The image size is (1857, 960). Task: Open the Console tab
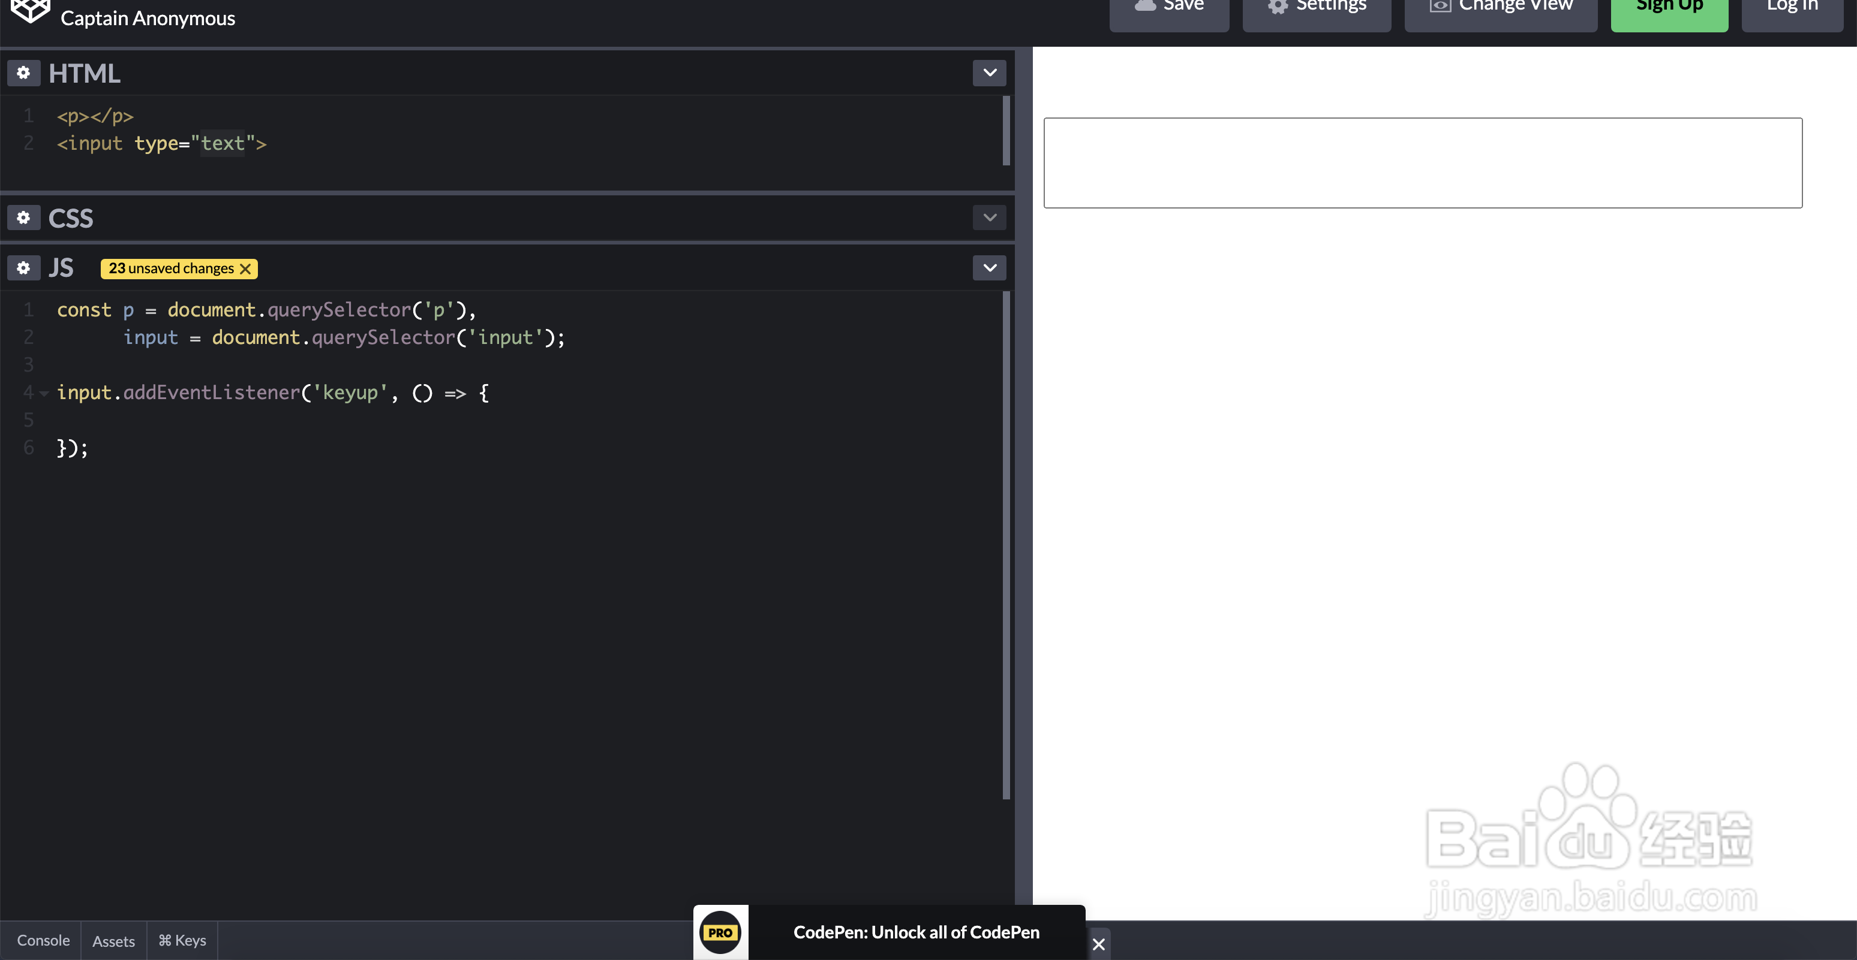tap(43, 941)
